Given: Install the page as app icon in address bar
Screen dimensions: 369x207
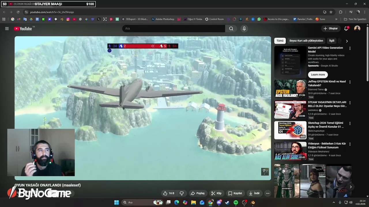Looking at the screenshot, I should point(325,12).
